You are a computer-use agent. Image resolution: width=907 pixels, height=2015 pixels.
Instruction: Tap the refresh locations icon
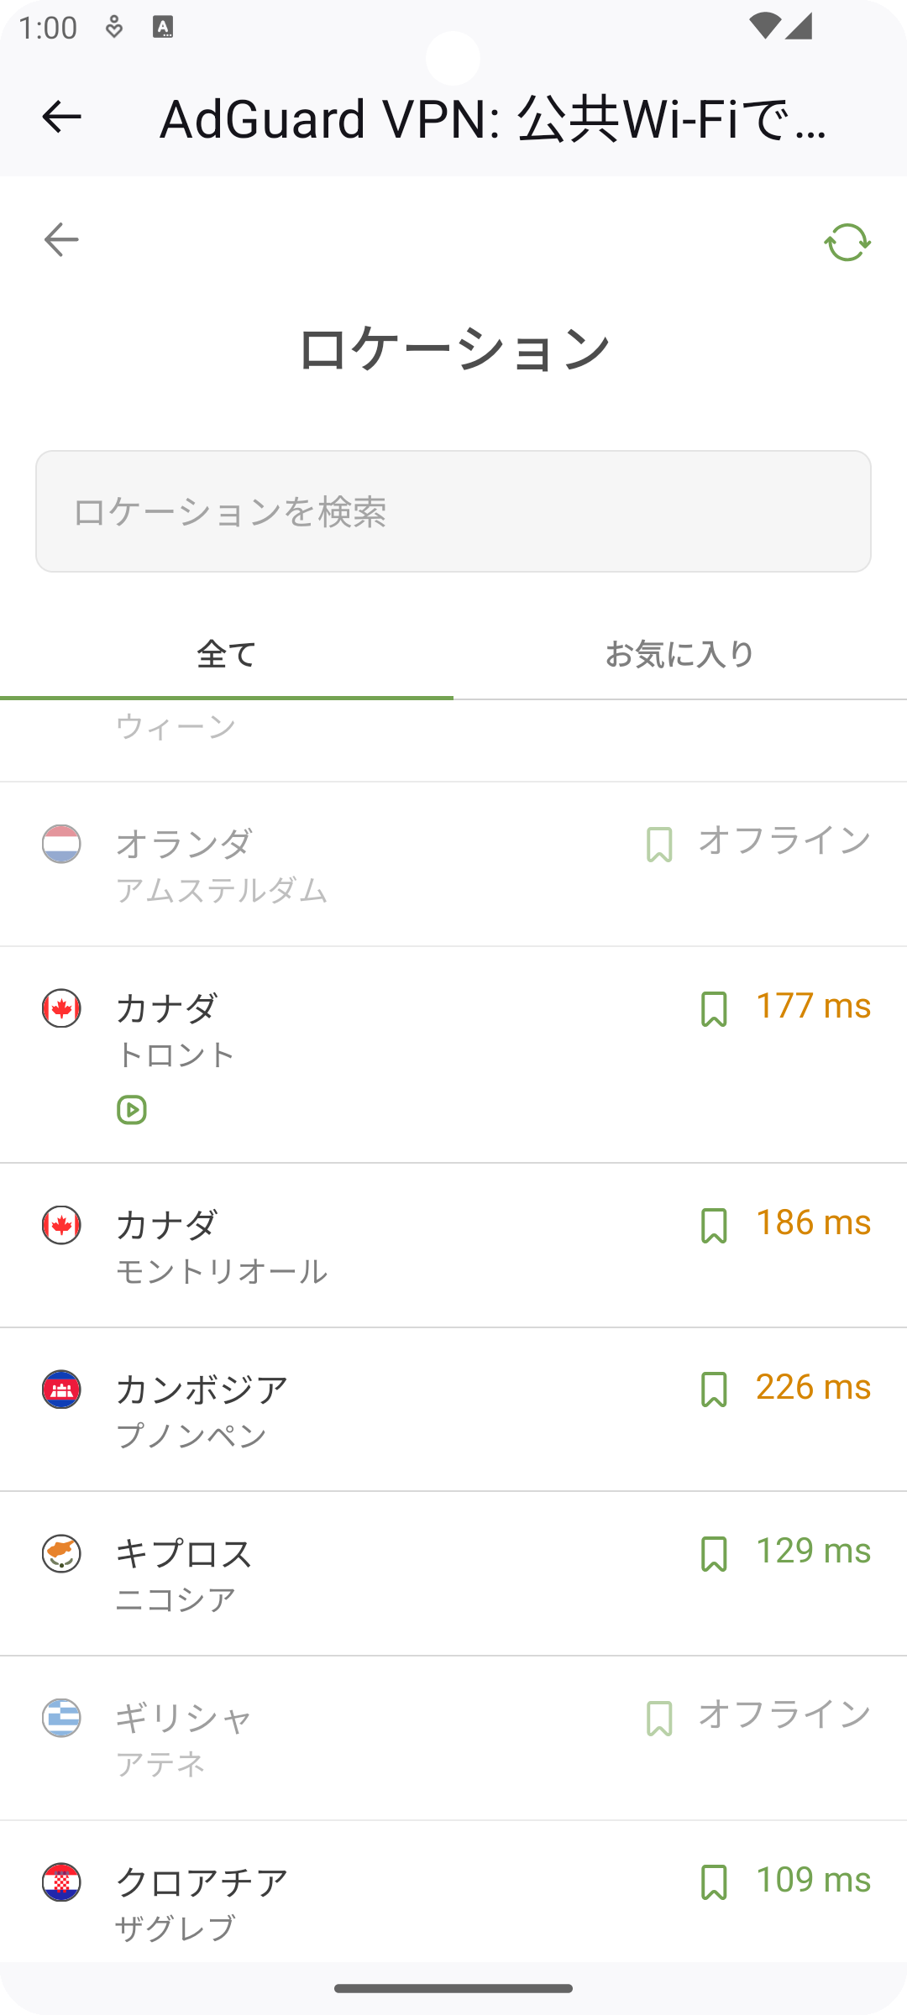[847, 242]
